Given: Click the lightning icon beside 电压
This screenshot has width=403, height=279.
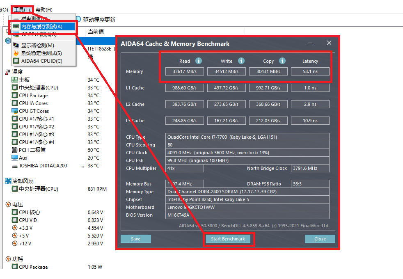Looking at the screenshot, I should tap(8, 204).
